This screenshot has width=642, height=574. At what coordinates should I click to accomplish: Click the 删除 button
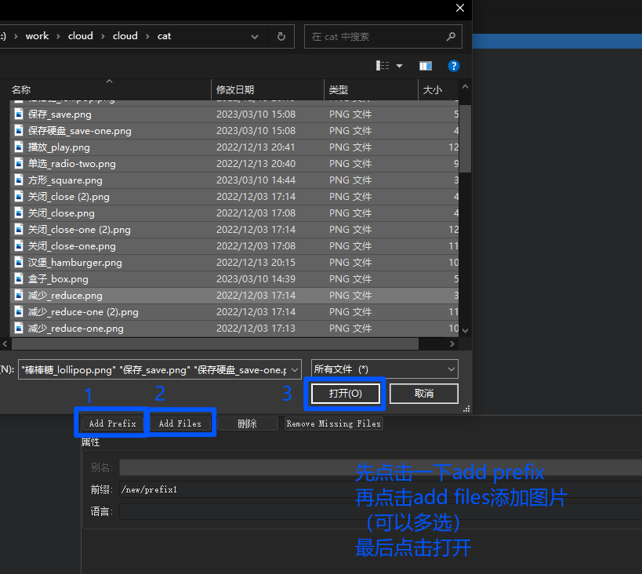click(247, 423)
